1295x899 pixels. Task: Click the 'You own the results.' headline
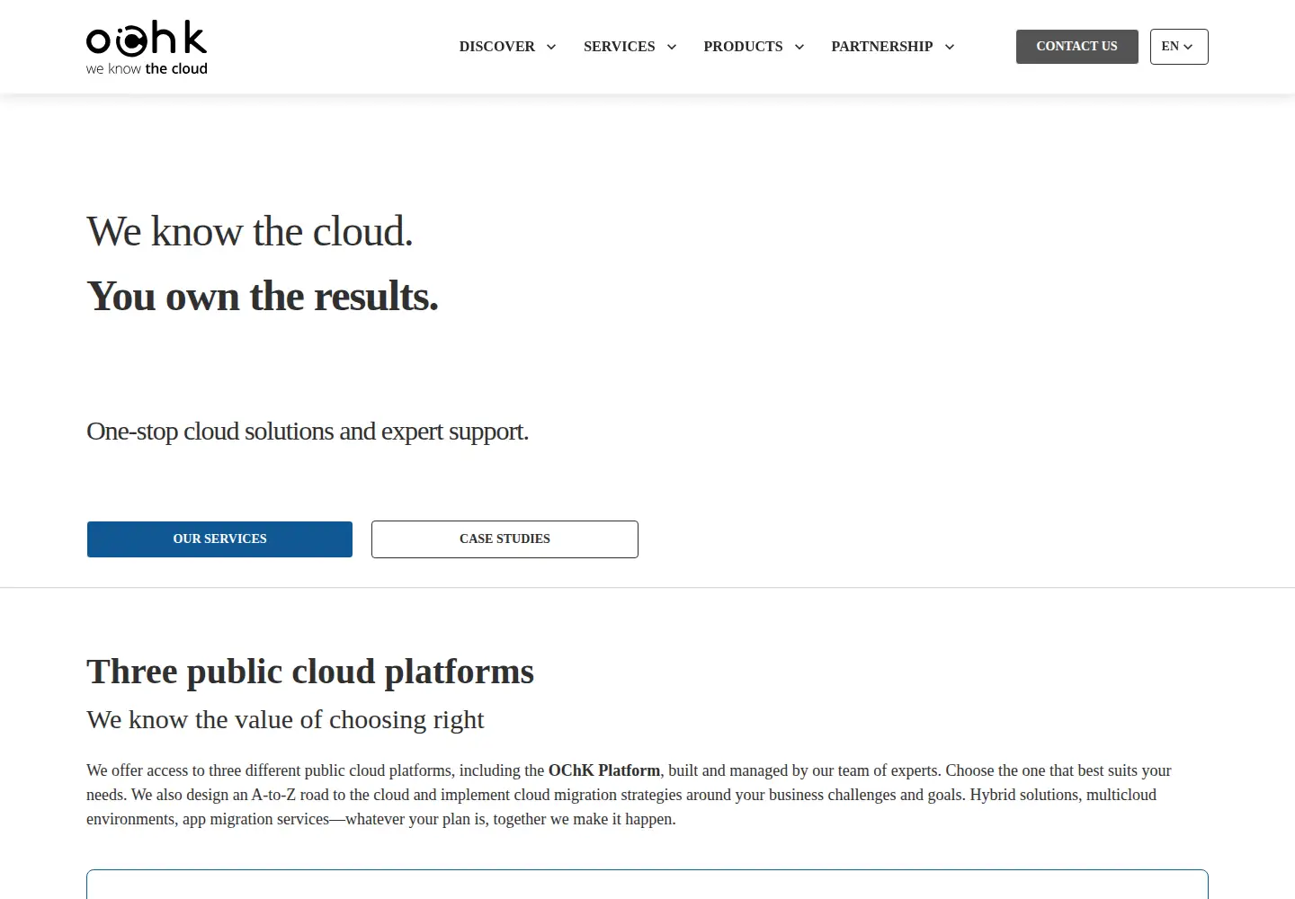[x=263, y=297]
